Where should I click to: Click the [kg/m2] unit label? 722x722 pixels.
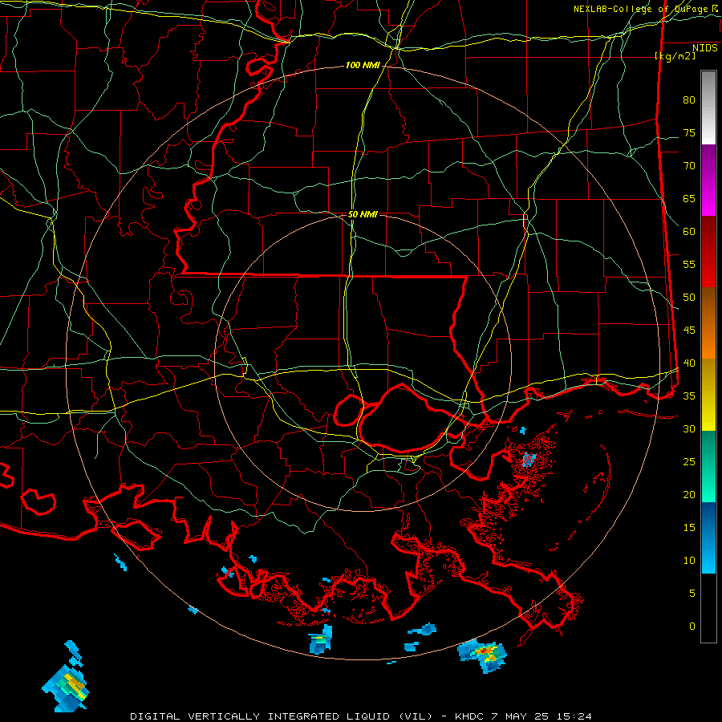coord(675,56)
